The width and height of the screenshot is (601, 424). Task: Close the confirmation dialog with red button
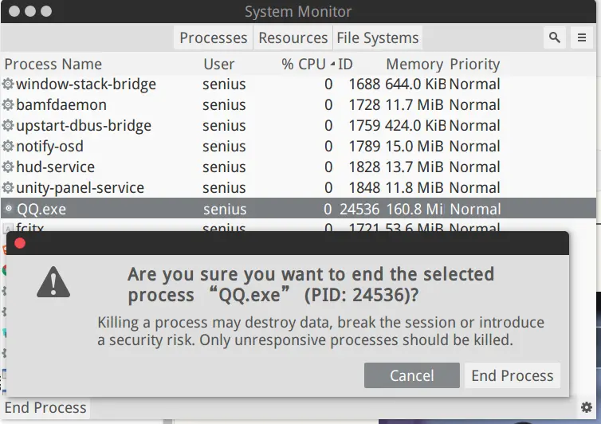(x=20, y=243)
